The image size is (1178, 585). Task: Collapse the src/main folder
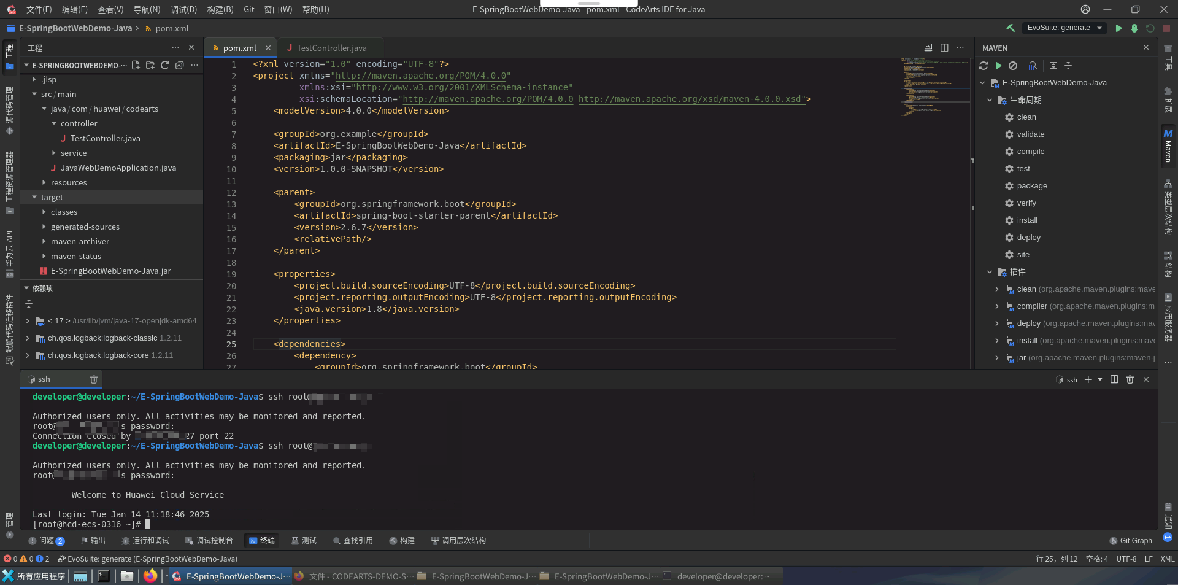34,94
